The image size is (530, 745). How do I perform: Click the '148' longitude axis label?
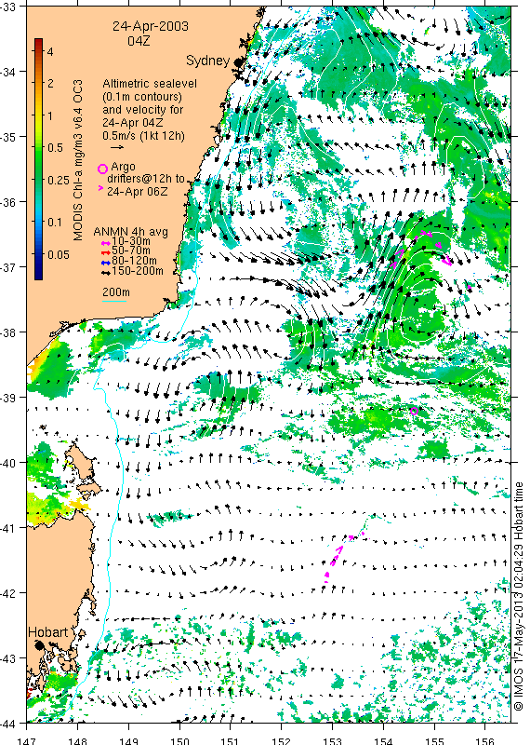click(x=78, y=740)
